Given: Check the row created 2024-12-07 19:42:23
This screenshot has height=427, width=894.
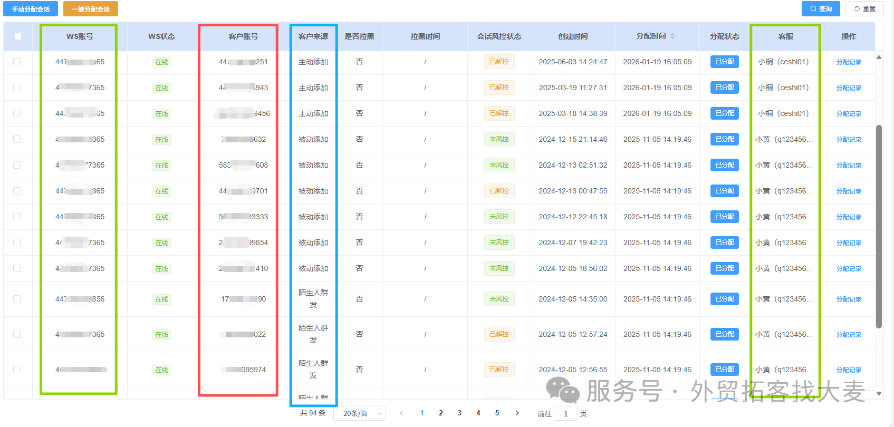Looking at the screenshot, I should click(x=17, y=242).
